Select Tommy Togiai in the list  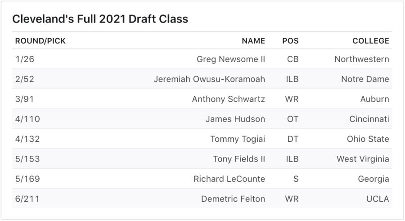coord(237,139)
